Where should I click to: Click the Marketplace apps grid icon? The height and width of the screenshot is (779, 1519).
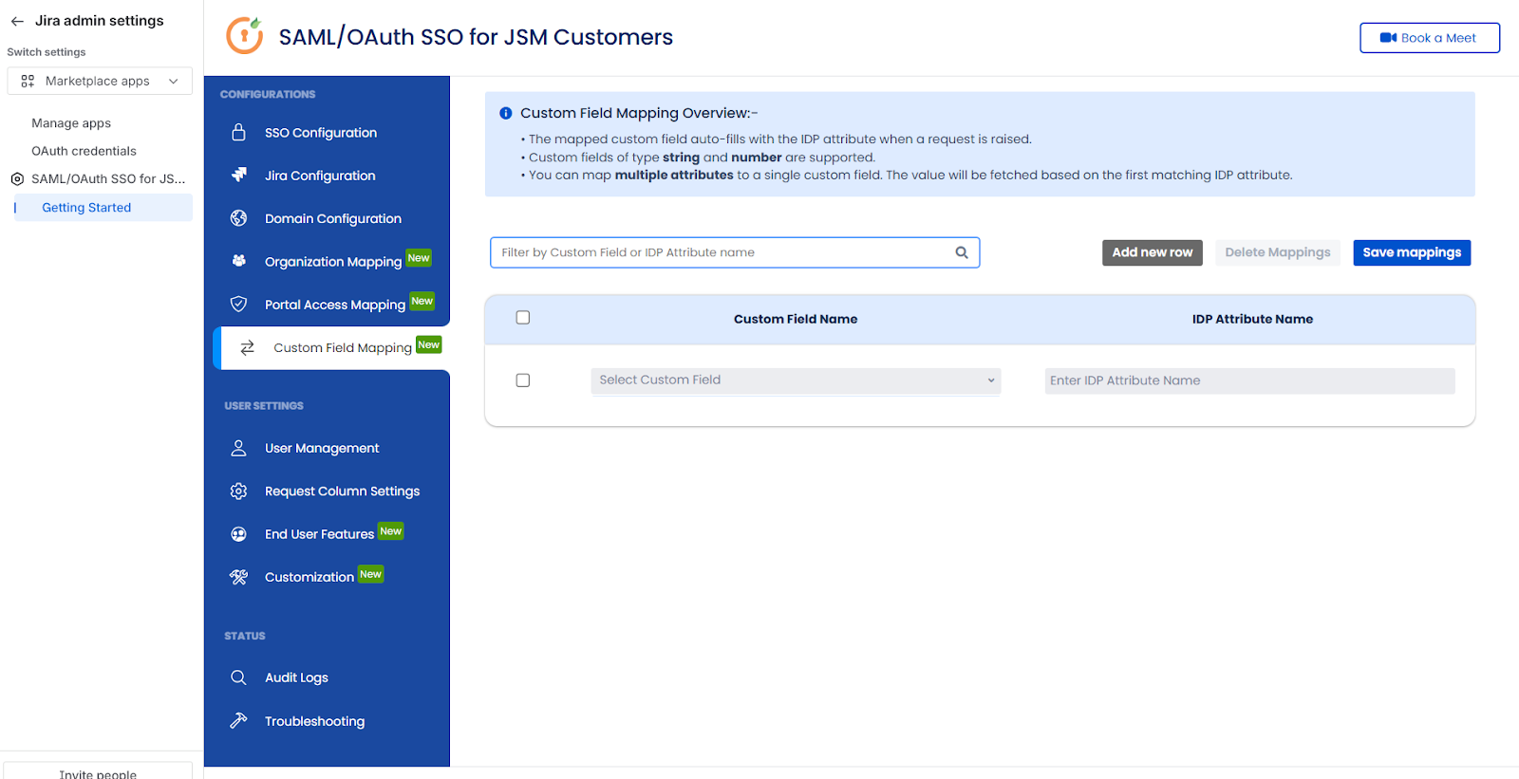28,81
